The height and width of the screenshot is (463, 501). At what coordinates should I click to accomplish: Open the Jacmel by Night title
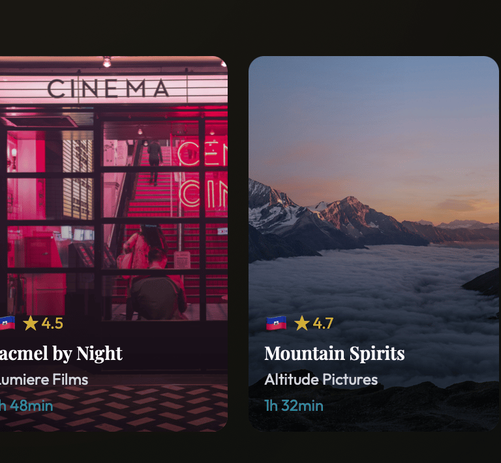[x=61, y=354]
